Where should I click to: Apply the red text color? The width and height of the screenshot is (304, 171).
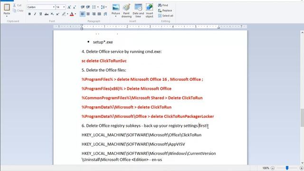click(x=72, y=14)
